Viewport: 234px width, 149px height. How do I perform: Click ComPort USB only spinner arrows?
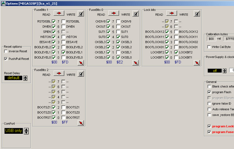point(26,131)
